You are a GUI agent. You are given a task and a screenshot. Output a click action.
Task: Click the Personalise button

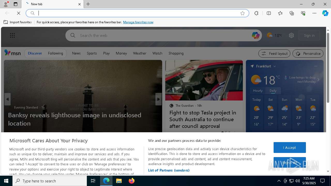(x=308, y=53)
